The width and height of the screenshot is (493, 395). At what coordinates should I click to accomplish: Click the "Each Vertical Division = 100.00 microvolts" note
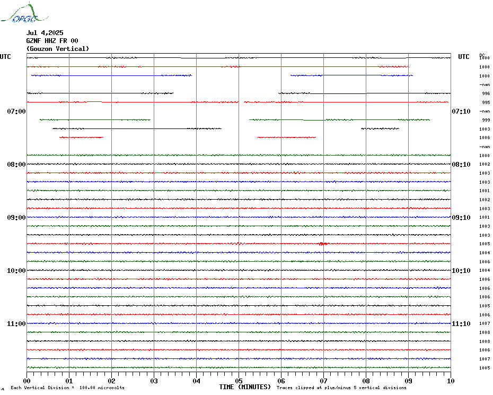(x=68, y=388)
